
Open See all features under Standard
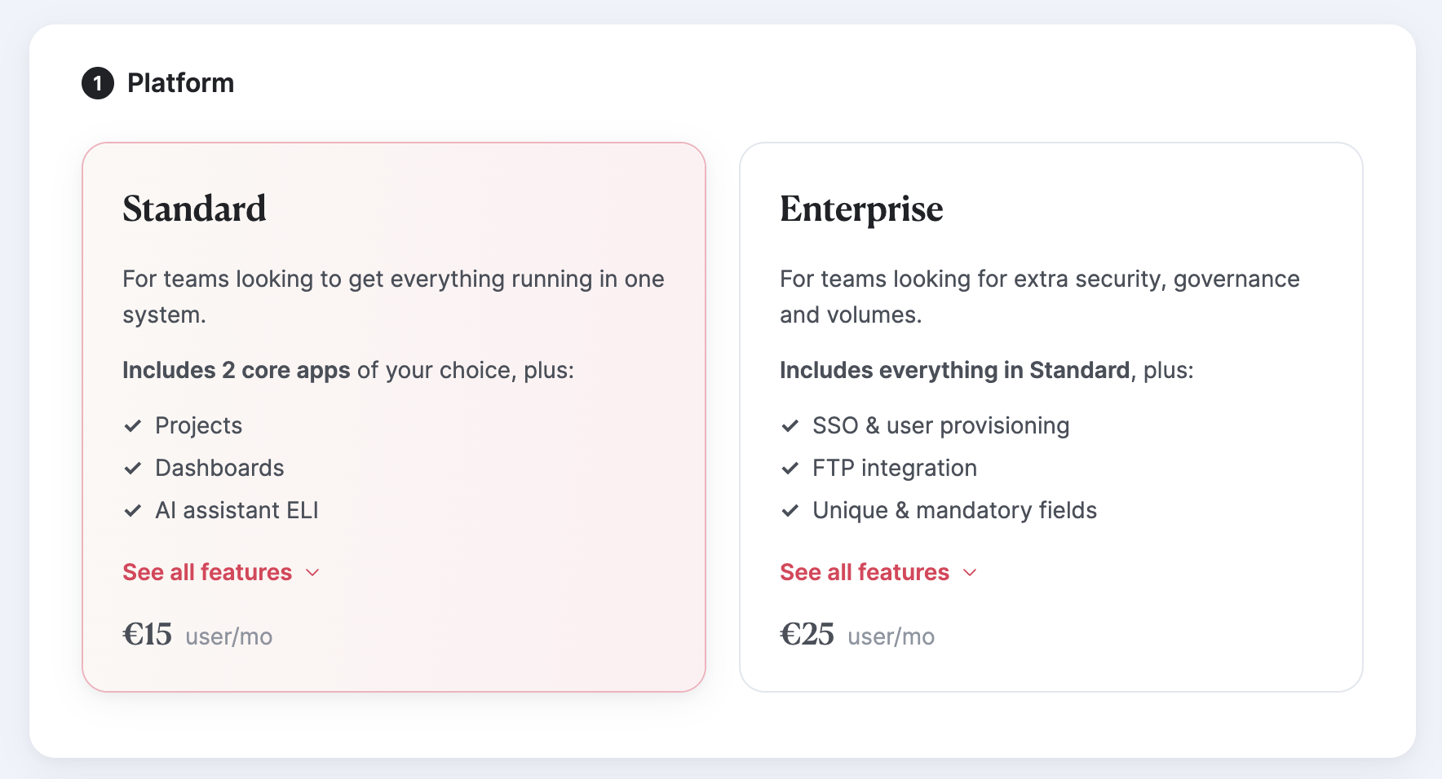[x=207, y=572]
